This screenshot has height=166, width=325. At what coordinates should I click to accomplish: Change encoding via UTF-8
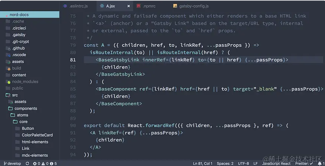(x=243, y=163)
